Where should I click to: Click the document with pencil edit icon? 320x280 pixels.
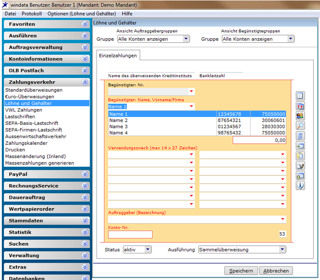pyautogui.click(x=300, y=166)
